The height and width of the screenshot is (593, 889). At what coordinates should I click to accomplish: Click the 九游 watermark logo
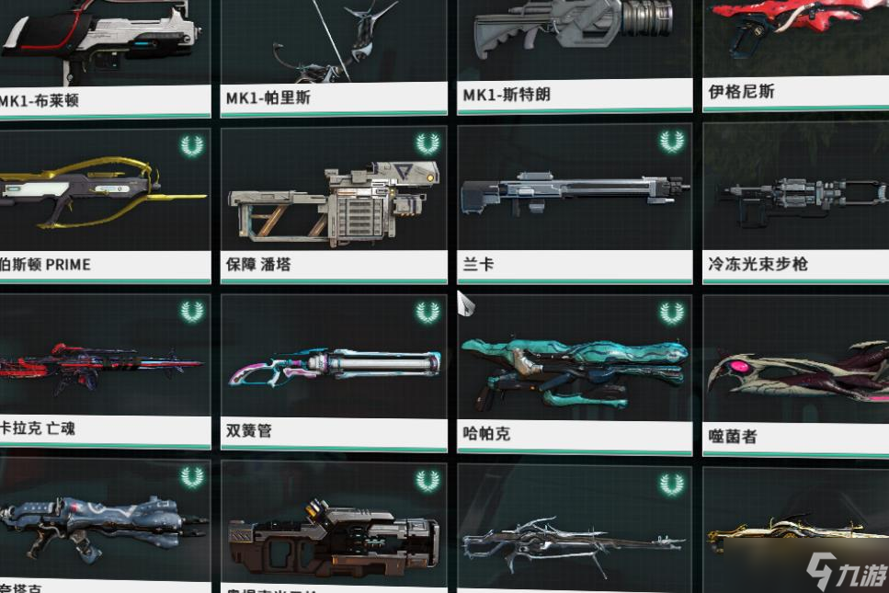(848, 572)
